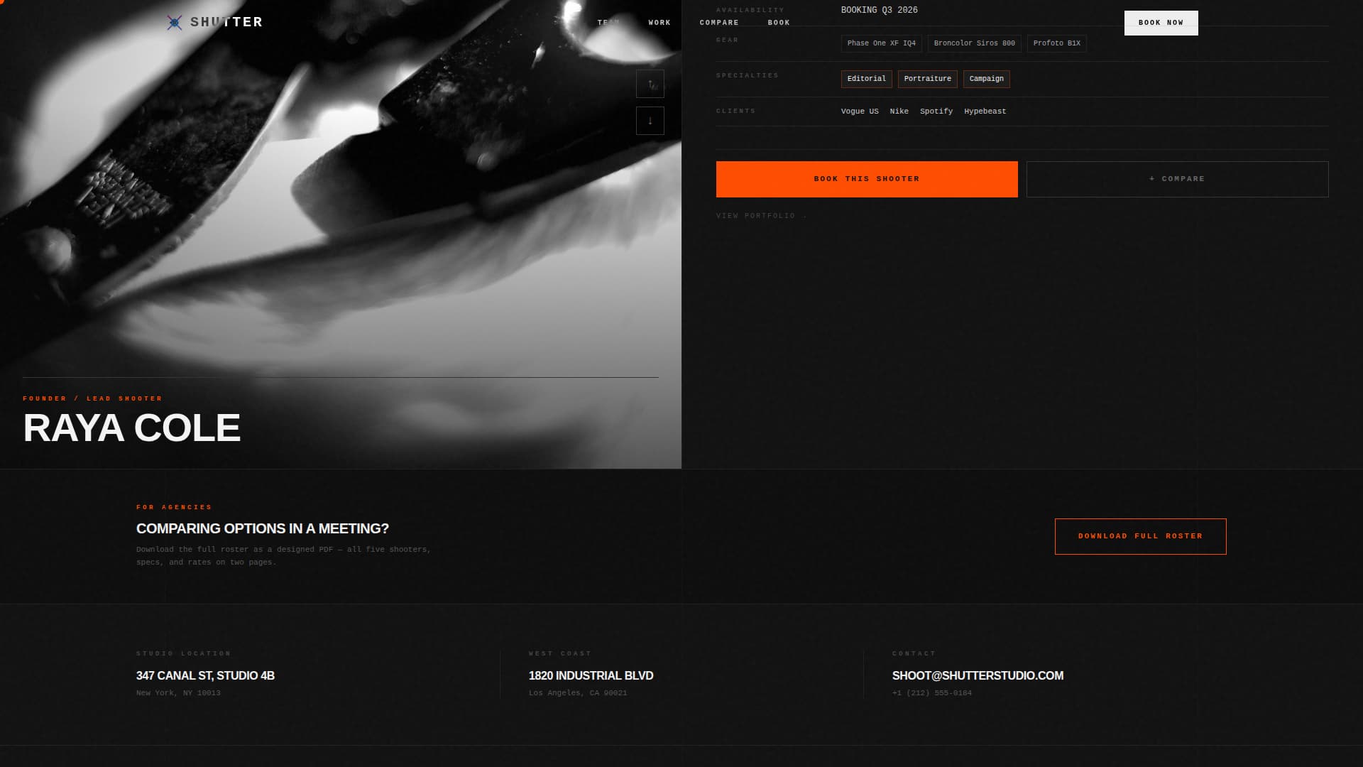Click the Spotify client name

click(x=936, y=111)
